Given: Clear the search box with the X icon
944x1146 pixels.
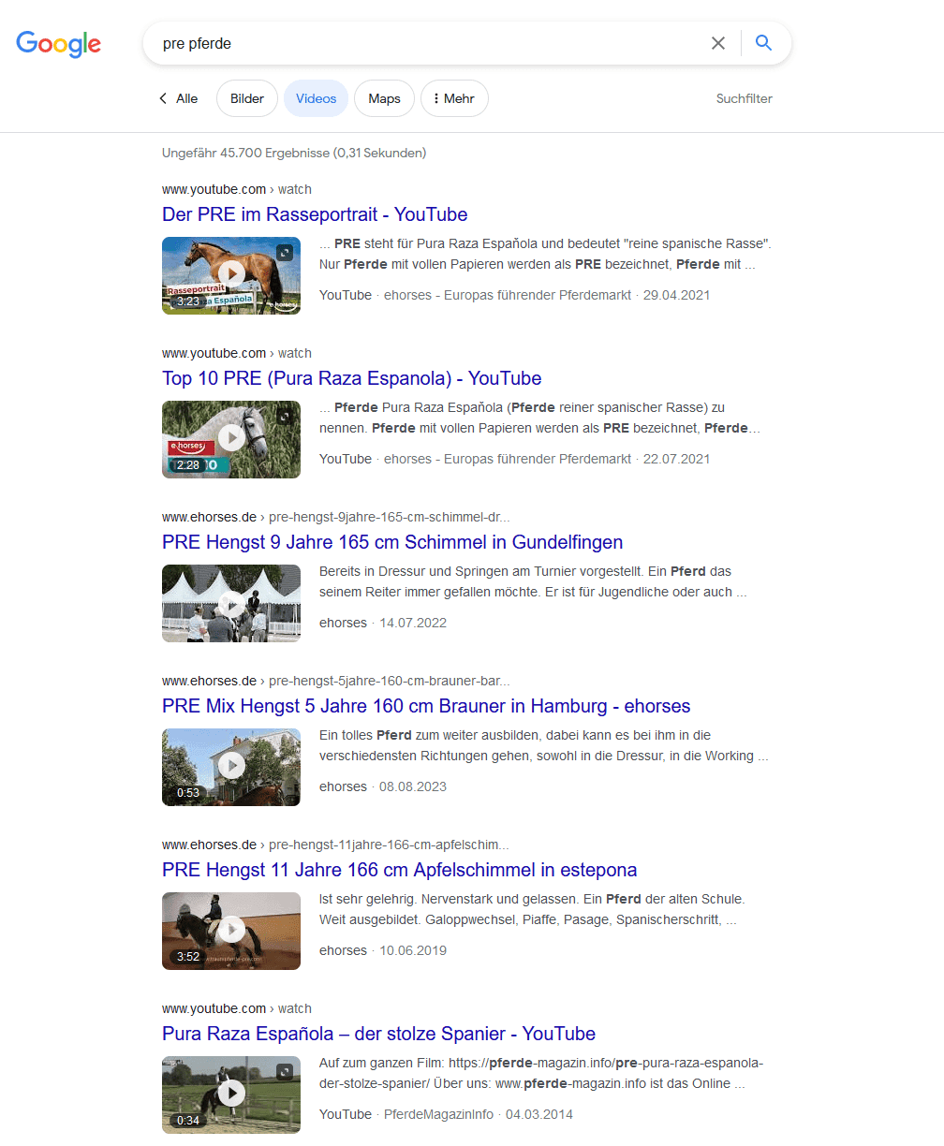Looking at the screenshot, I should (x=718, y=43).
